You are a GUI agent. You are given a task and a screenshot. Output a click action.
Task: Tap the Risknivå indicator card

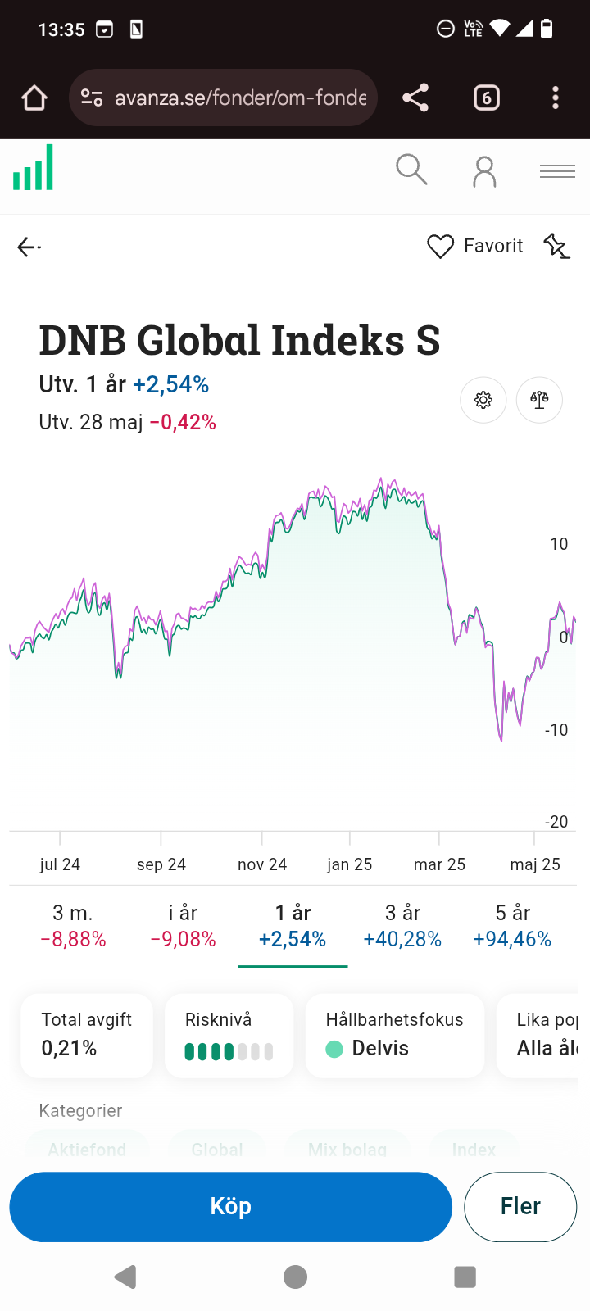coord(229,1036)
